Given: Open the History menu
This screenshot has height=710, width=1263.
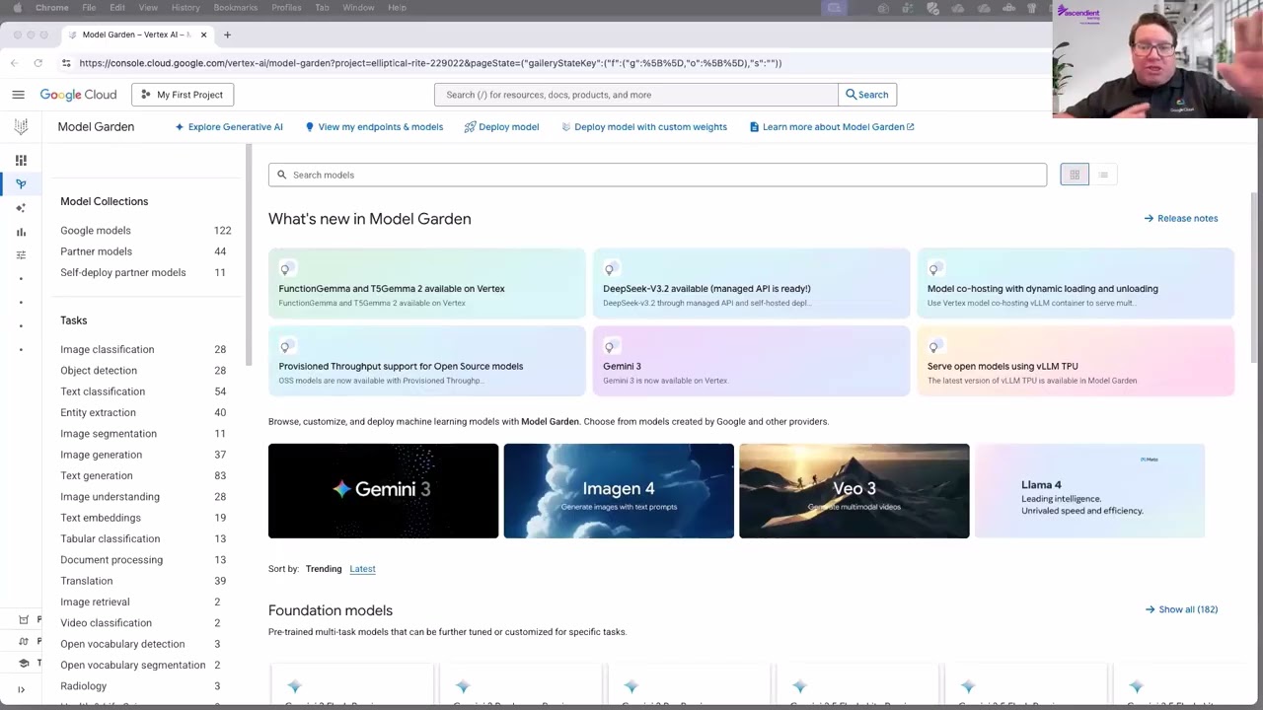Looking at the screenshot, I should pos(186,8).
